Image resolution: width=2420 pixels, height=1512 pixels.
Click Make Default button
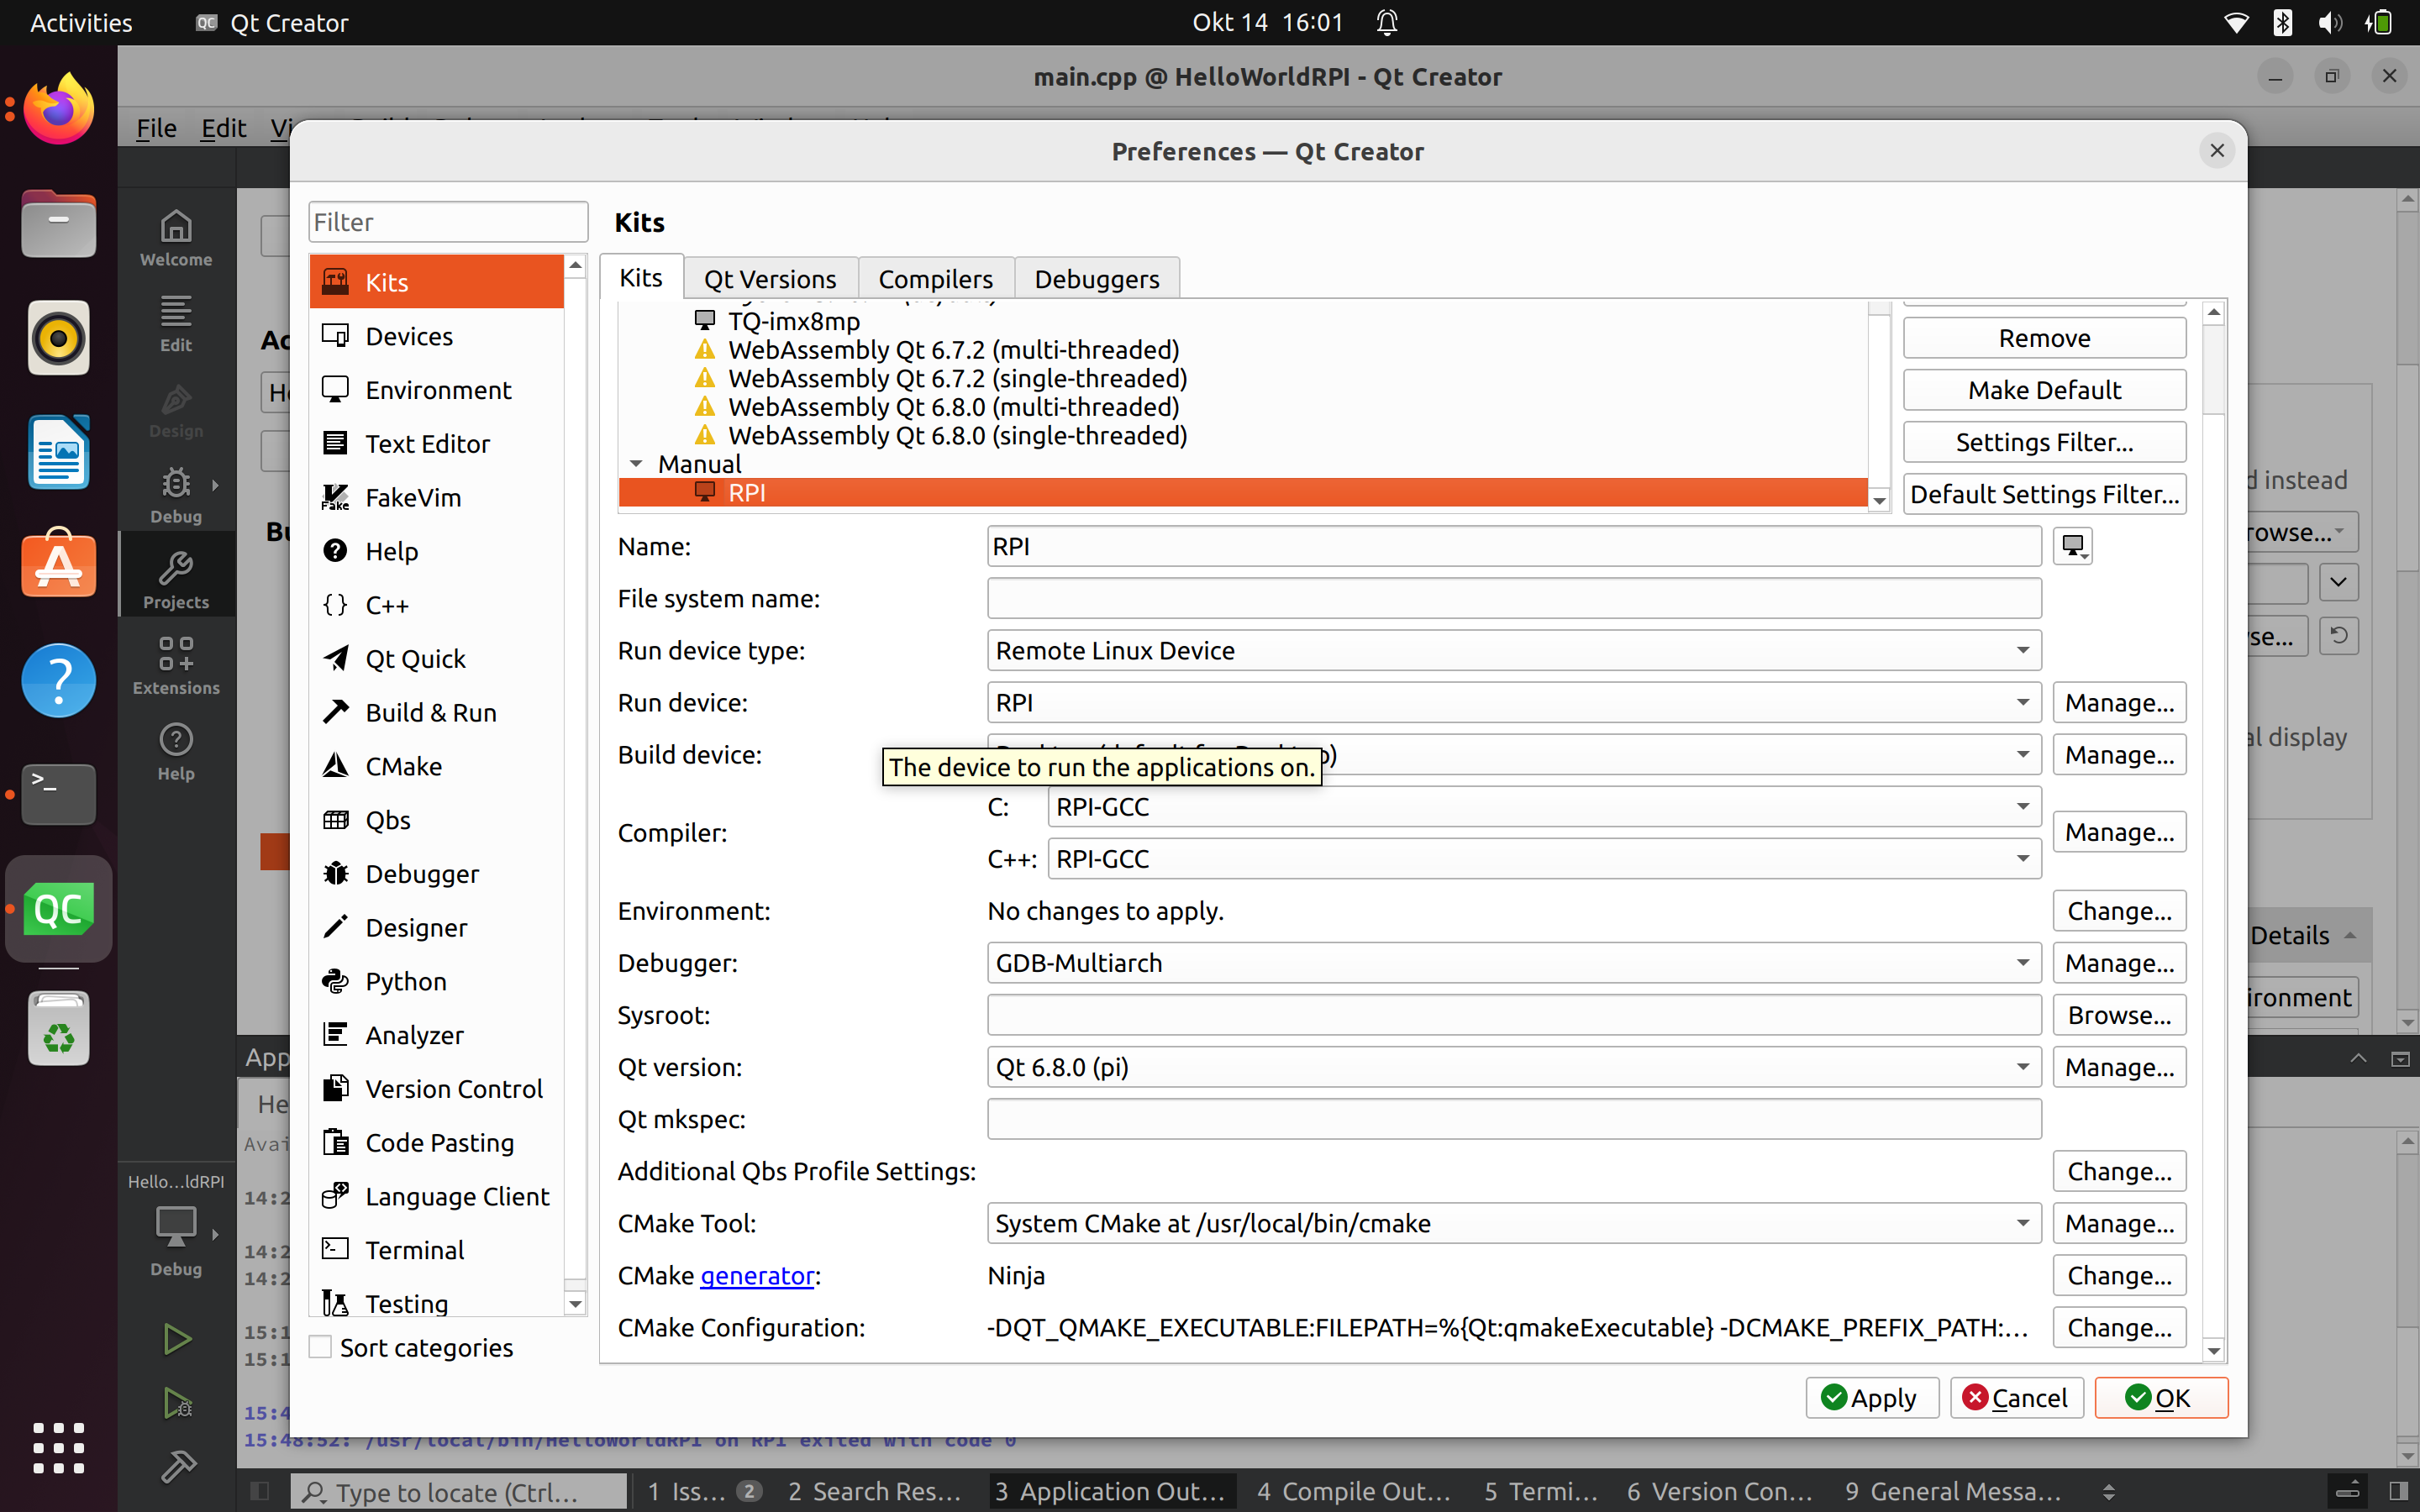coord(2044,390)
